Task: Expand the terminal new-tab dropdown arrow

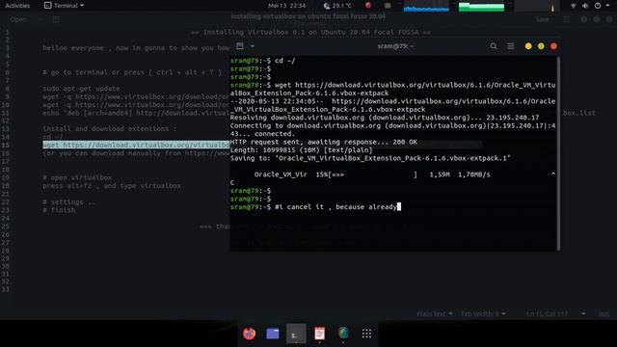Action: pyautogui.click(x=253, y=46)
